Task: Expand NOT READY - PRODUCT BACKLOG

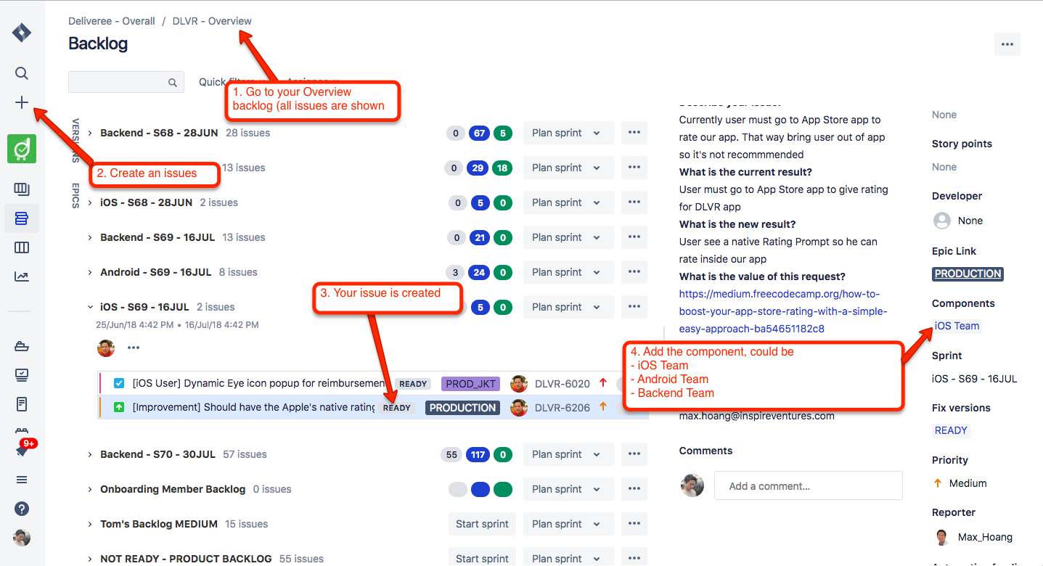Action: 90,559
